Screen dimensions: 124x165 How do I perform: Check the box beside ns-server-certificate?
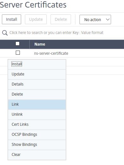18,53
